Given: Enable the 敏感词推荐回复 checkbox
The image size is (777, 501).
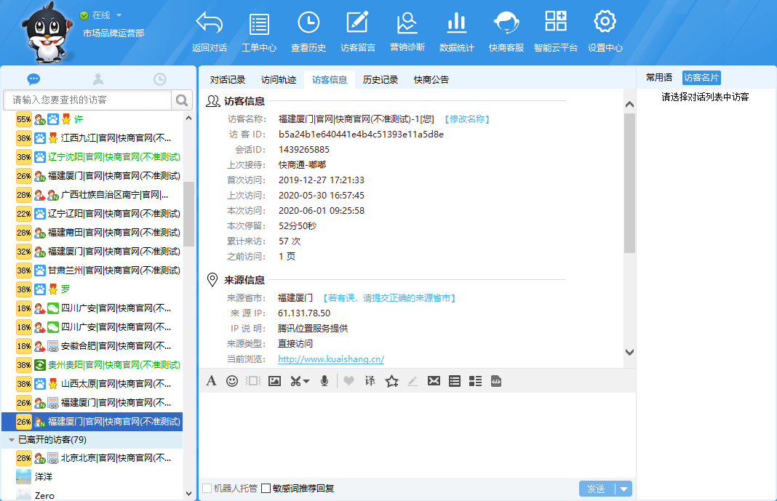Looking at the screenshot, I should [266, 489].
